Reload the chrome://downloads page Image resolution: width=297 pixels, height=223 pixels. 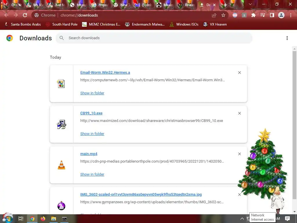pos(25,15)
